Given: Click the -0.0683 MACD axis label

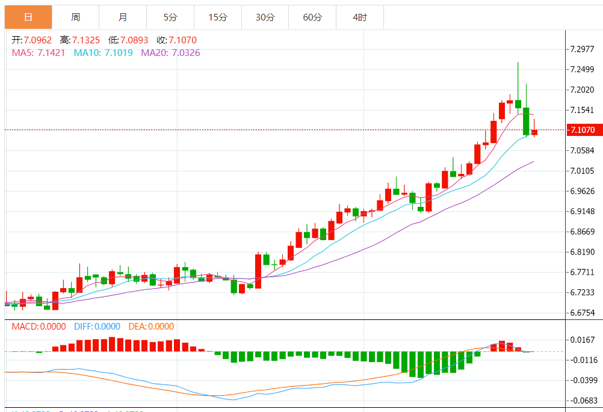Looking at the screenshot, I should click(583, 401).
